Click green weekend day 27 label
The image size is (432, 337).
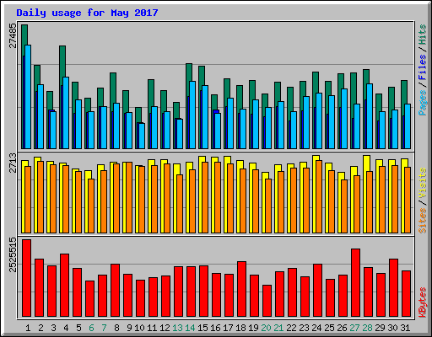(354, 328)
